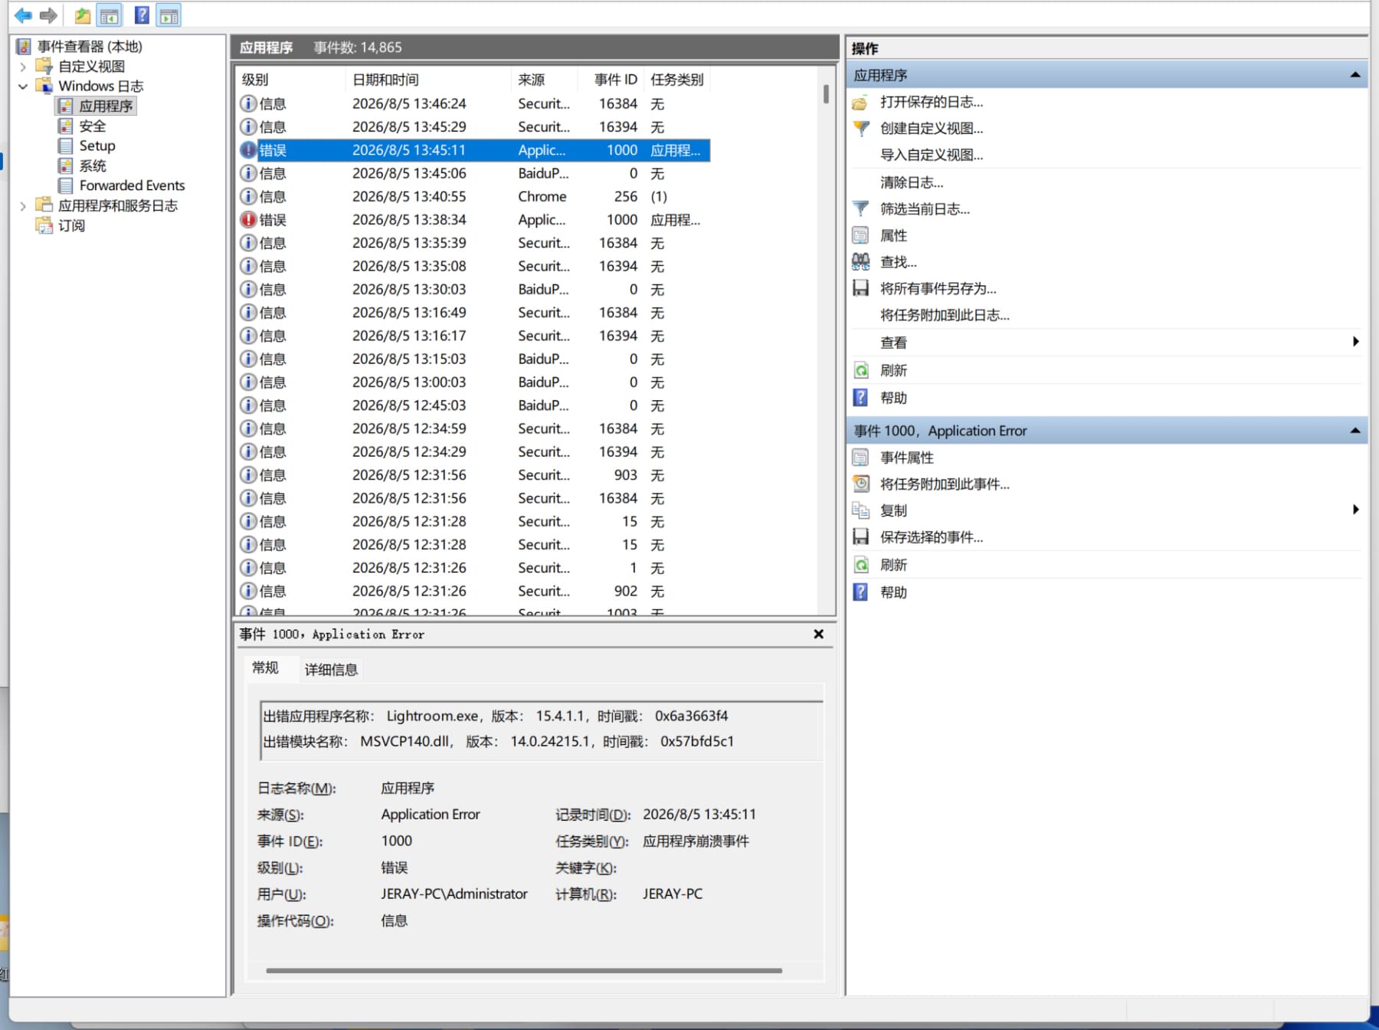Click the 应用程序 section 帮助 help icon
This screenshot has width=1379, height=1030.
(860, 398)
